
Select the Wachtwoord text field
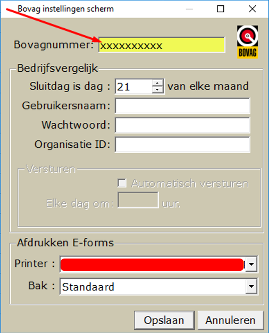point(182,126)
